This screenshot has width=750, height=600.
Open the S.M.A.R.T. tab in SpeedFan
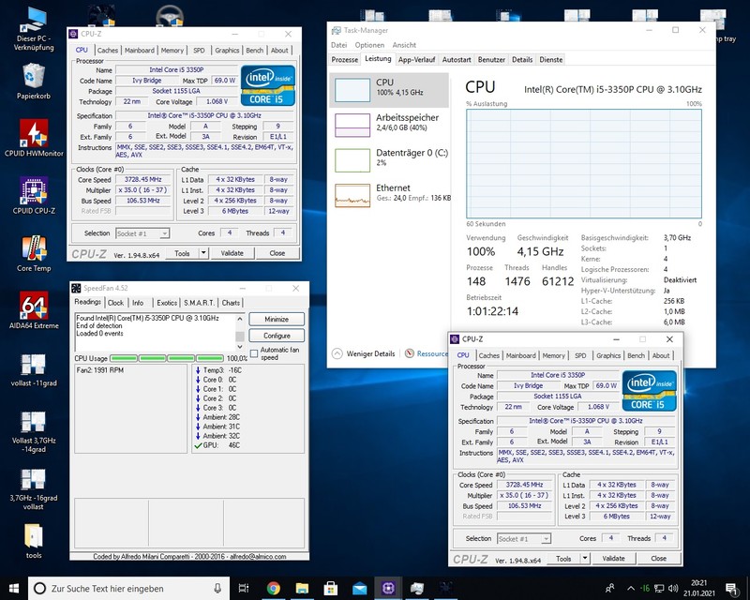199,303
